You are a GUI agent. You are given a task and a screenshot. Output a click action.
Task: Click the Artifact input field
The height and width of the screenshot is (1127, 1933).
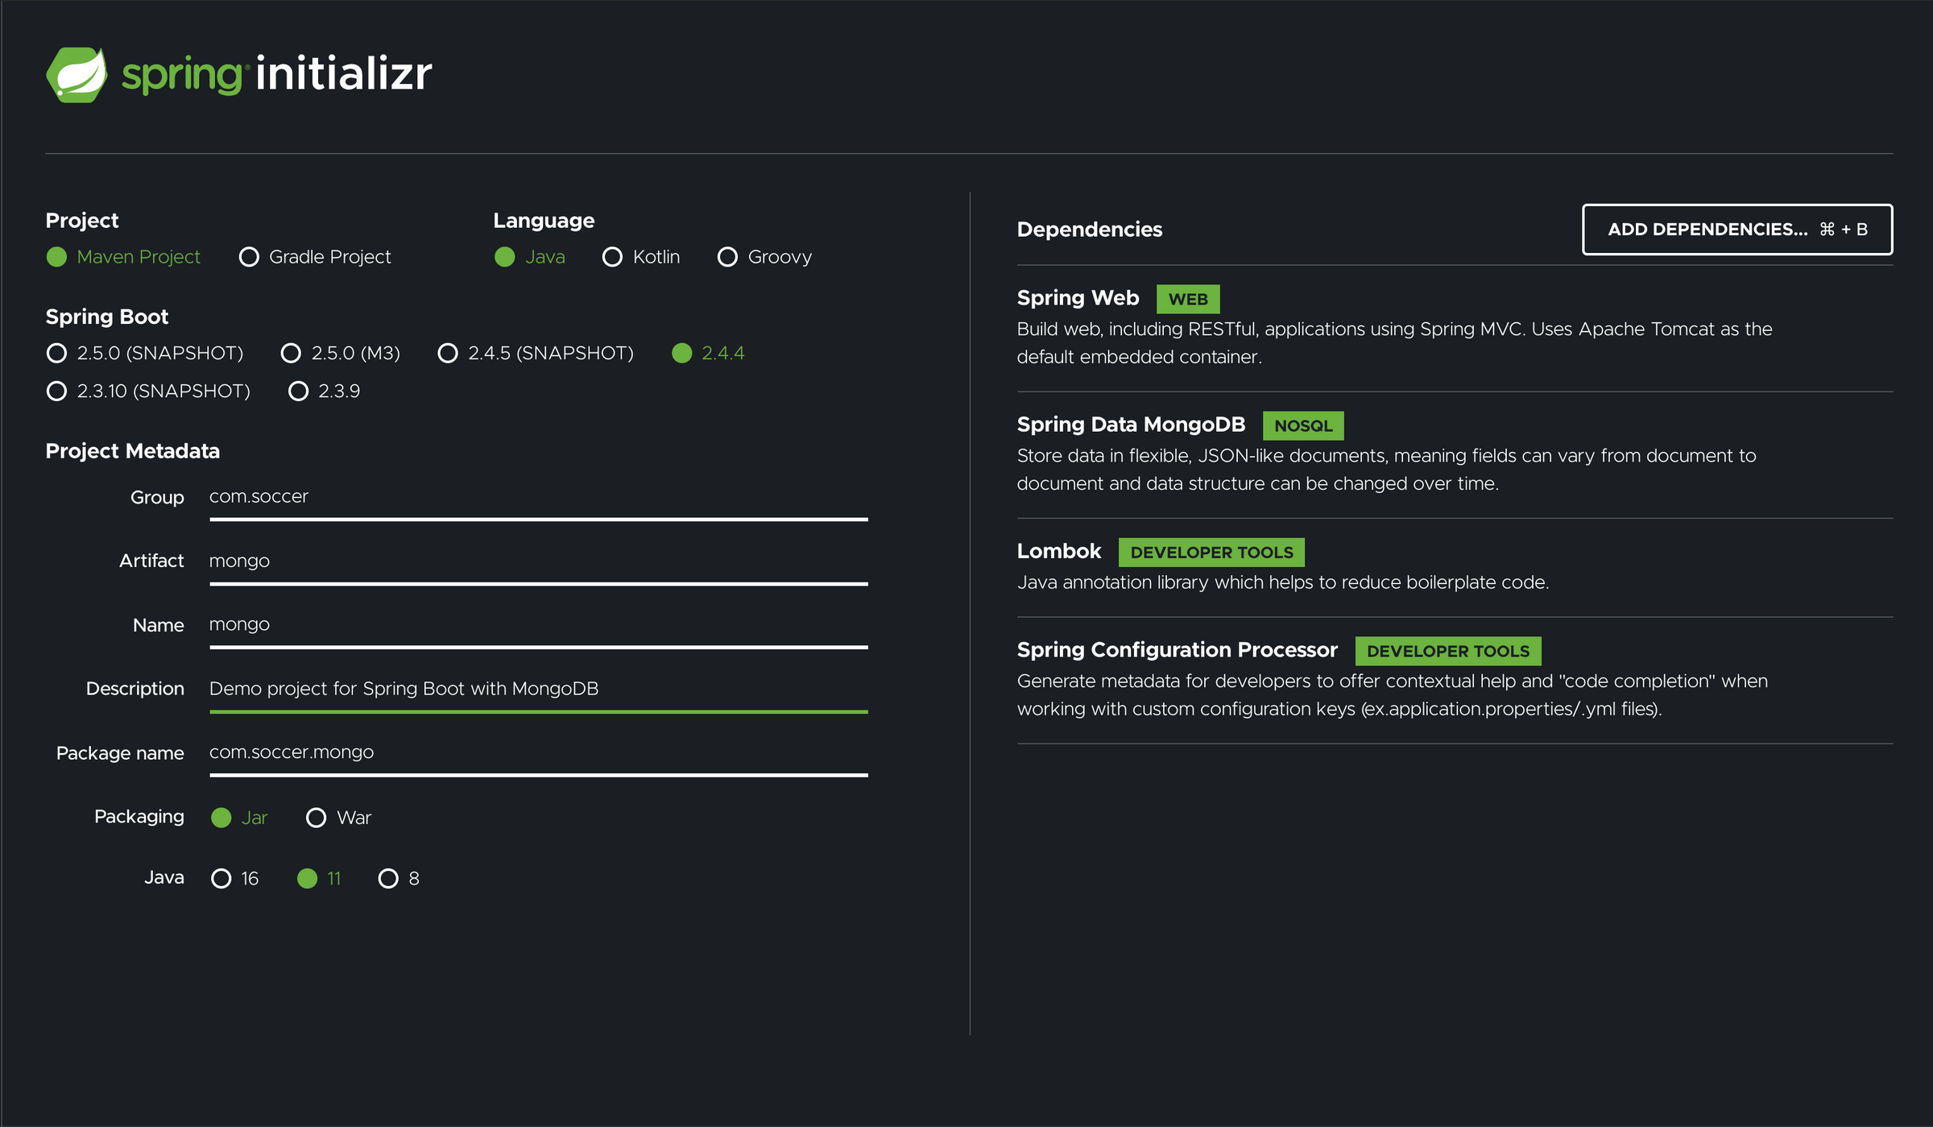(x=538, y=560)
